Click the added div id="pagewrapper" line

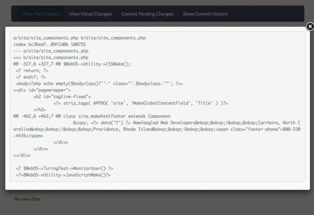[42, 90]
